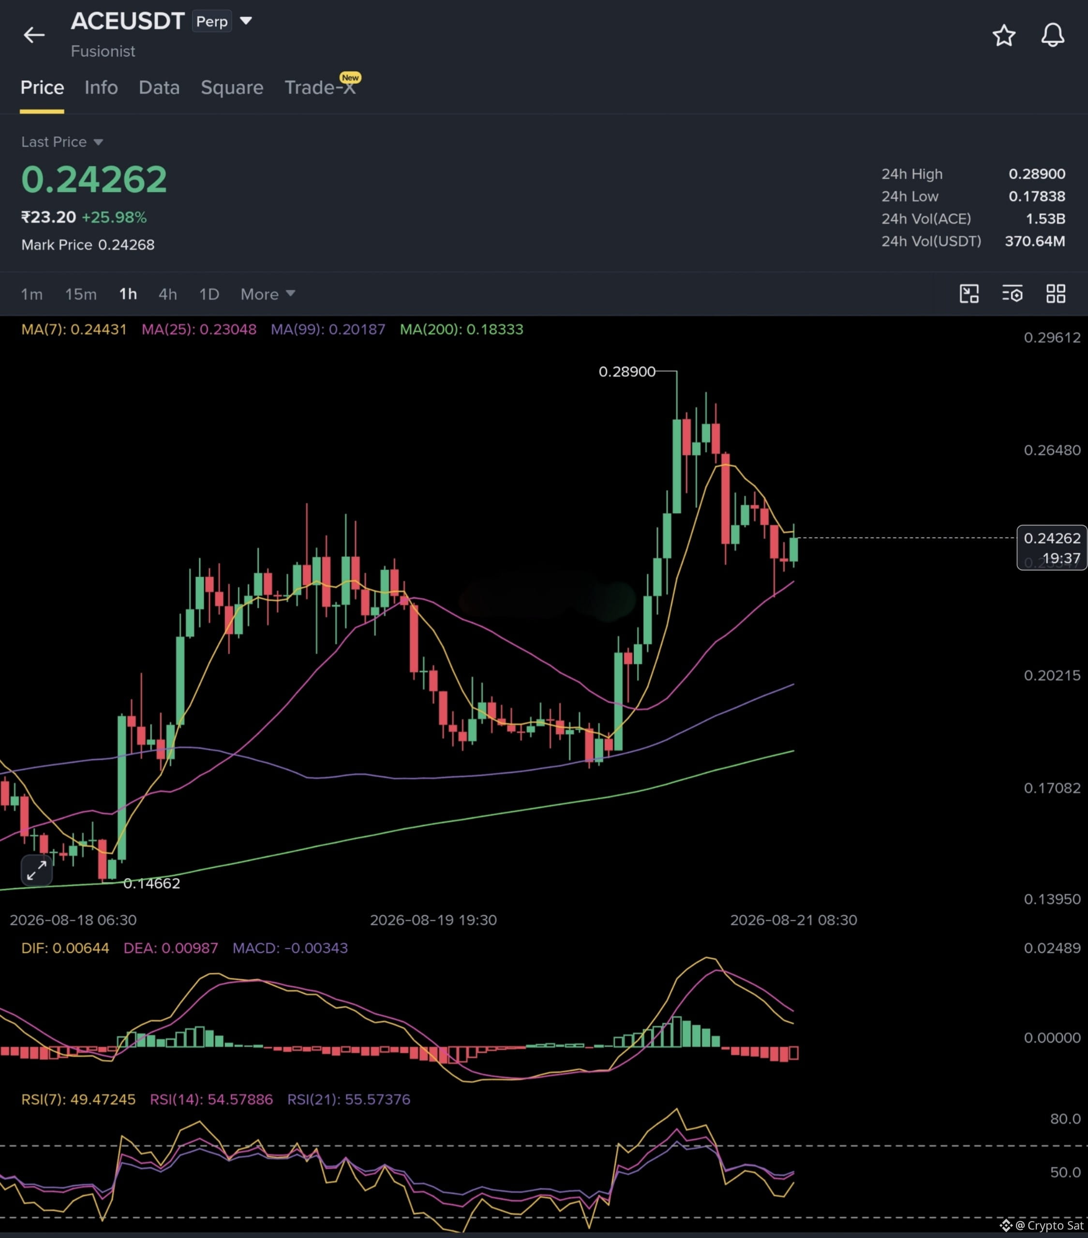
Task: Click the MA(25): 0.23048 label
Action: pyautogui.click(x=199, y=329)
